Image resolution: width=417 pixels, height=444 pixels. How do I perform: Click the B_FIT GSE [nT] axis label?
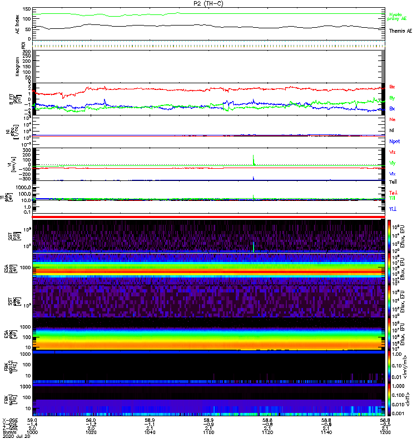(15, 99)
